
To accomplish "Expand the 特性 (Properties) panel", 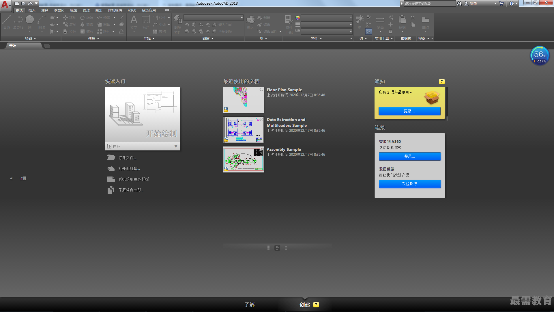I will 316,38.
